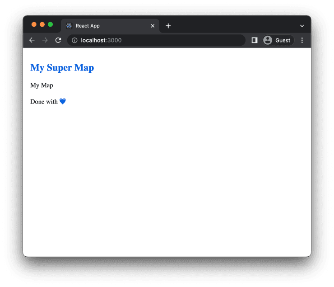Minimize the browser window

(x=42, y=24)
